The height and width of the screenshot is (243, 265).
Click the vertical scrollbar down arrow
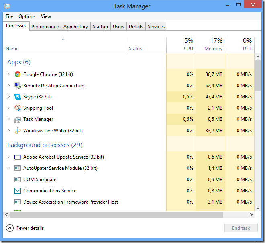tap(258, 208)
